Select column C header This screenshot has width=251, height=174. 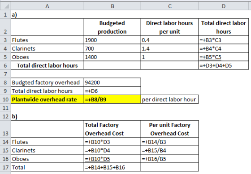[x=170, y=6]
